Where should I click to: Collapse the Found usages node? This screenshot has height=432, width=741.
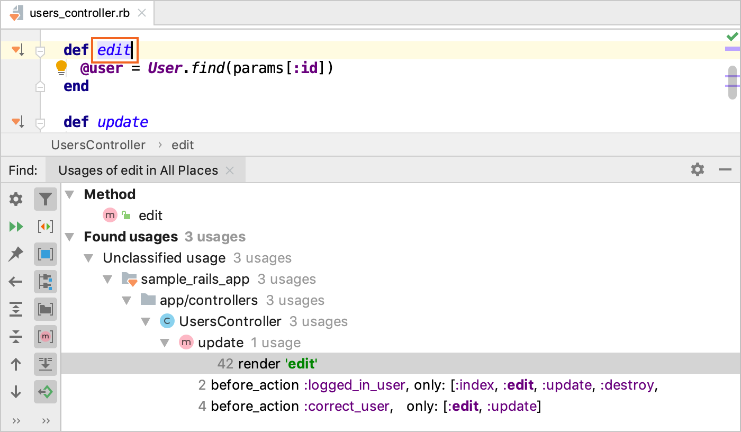point(70,237)
